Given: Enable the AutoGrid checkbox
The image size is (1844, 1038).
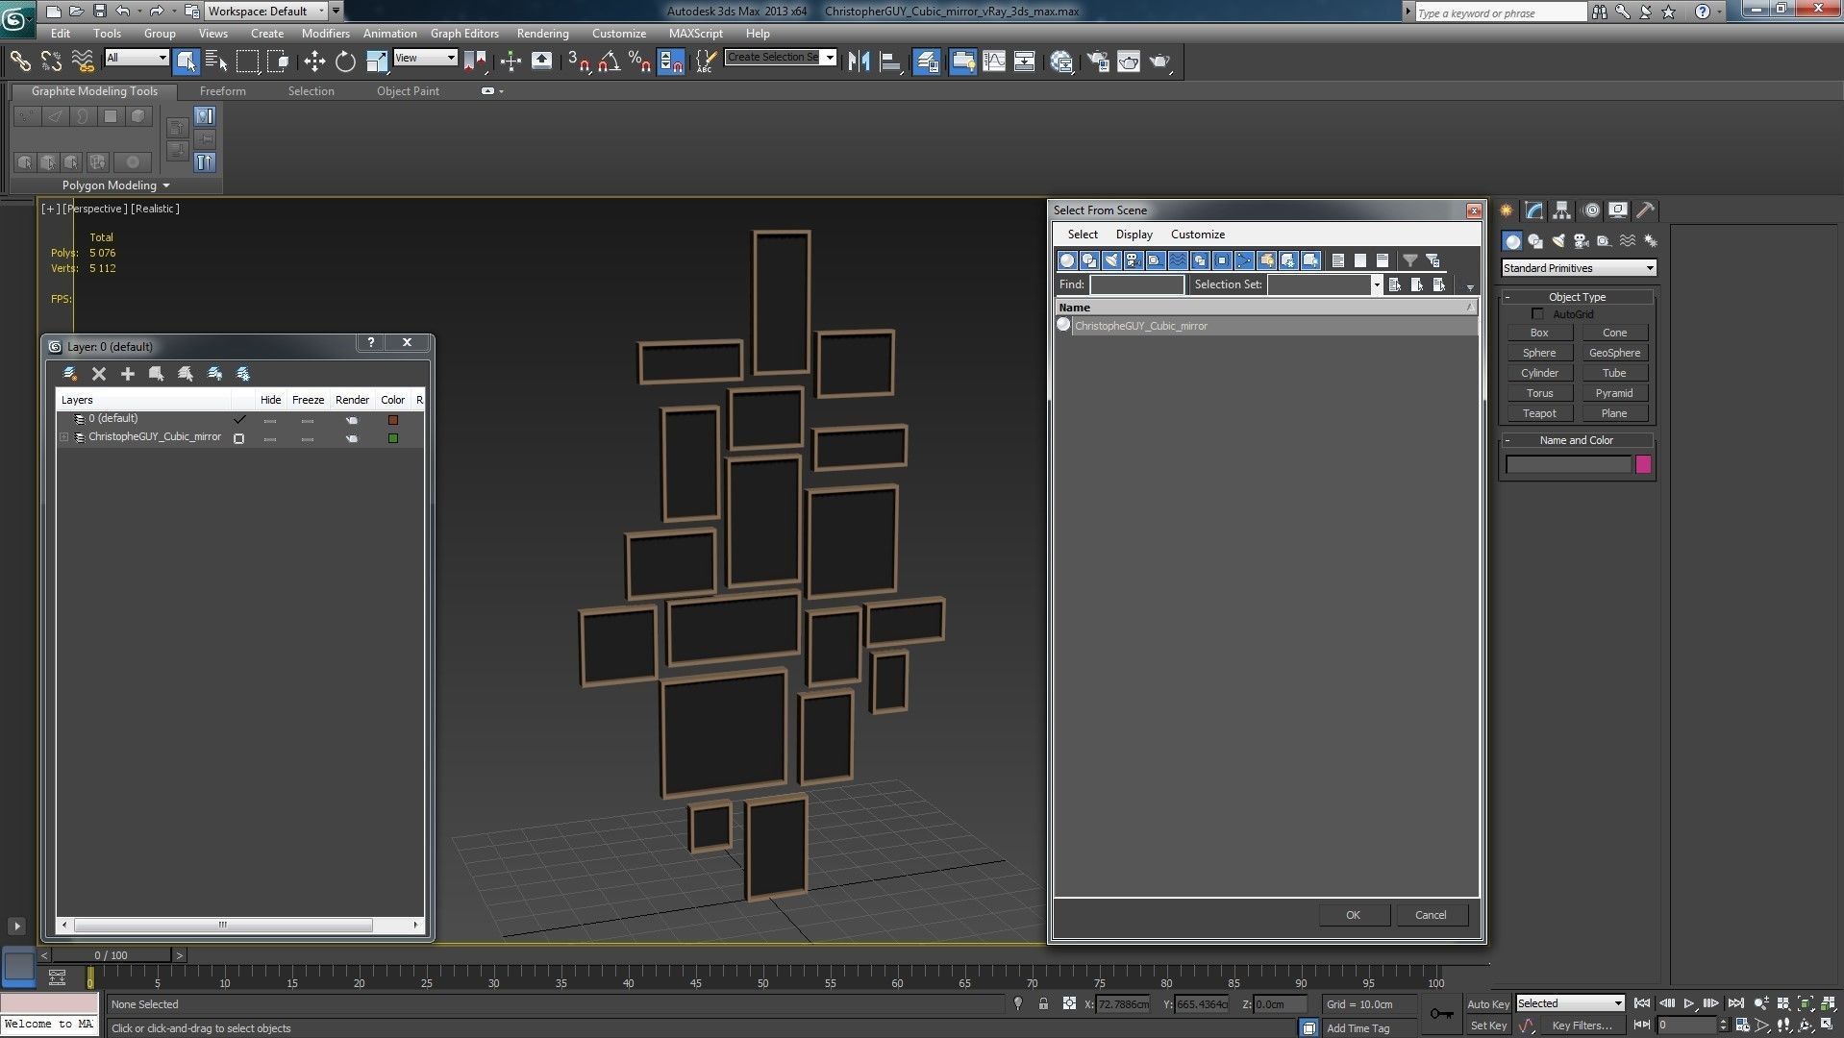Looking at the screenshot, I should coord(1537,314).
